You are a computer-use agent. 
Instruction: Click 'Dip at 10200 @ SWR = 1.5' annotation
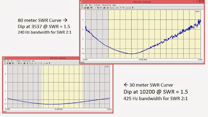click(x=156, y=92)
